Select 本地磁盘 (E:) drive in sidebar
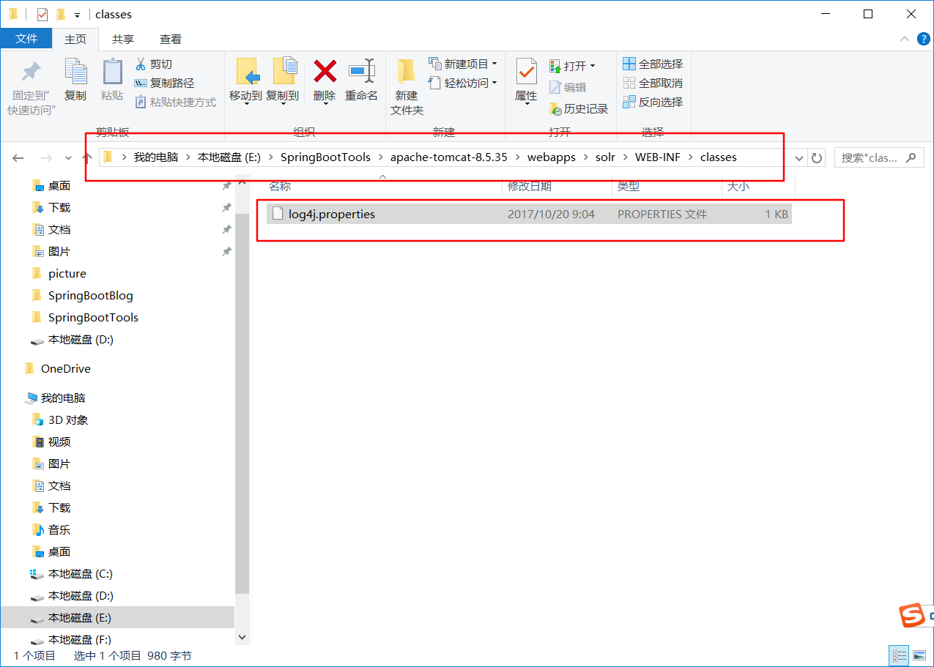The image size is (934, 667). [x=80, y=618]
